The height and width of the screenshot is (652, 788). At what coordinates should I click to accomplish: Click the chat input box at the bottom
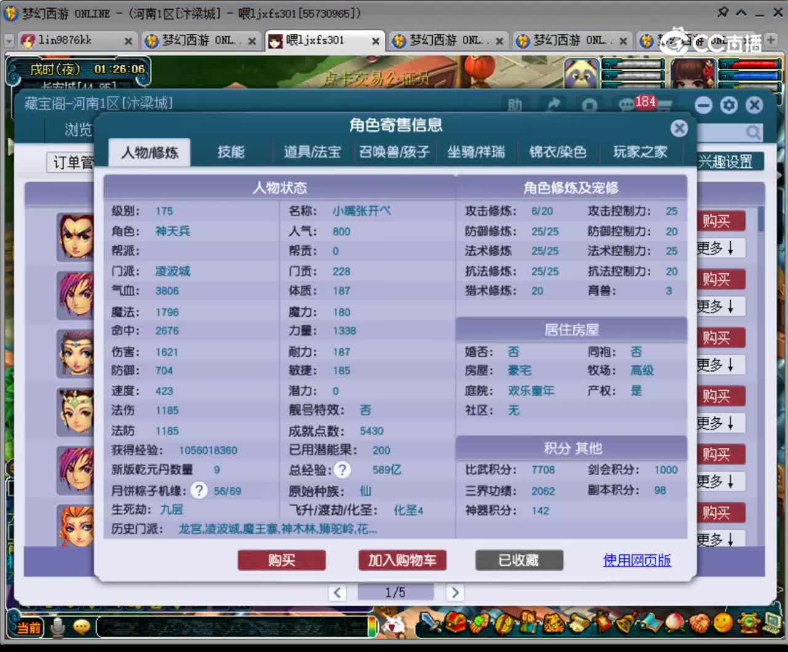tap(234, 627)
